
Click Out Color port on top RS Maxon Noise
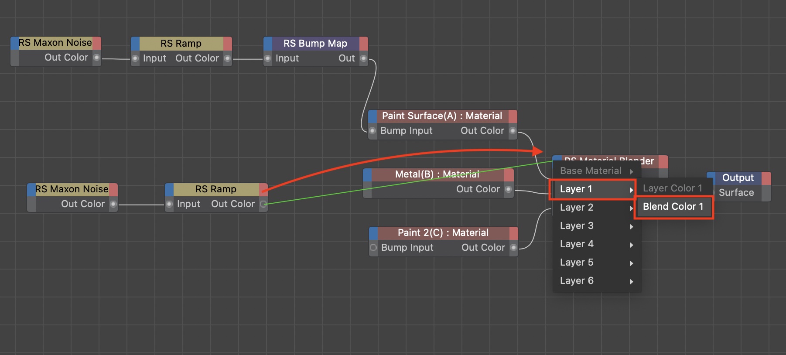[x=97, y=58]
